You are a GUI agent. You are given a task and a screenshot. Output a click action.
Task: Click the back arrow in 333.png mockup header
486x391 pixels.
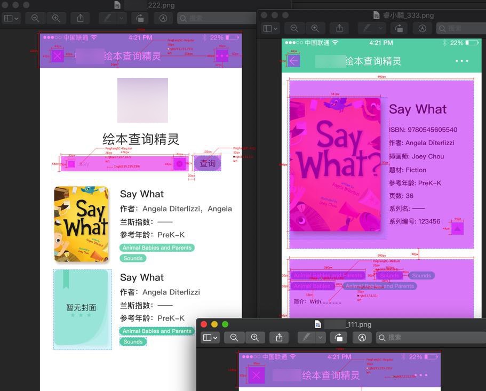(293, 61)
